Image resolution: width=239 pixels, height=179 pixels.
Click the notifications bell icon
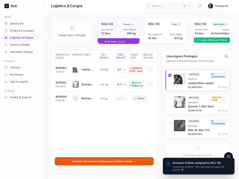[x=200, y=6]
